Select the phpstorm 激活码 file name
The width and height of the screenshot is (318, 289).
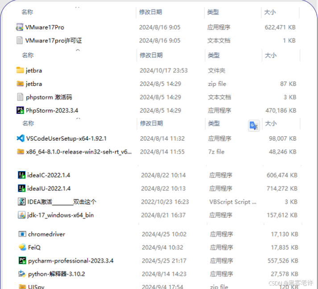coord(49,97)
